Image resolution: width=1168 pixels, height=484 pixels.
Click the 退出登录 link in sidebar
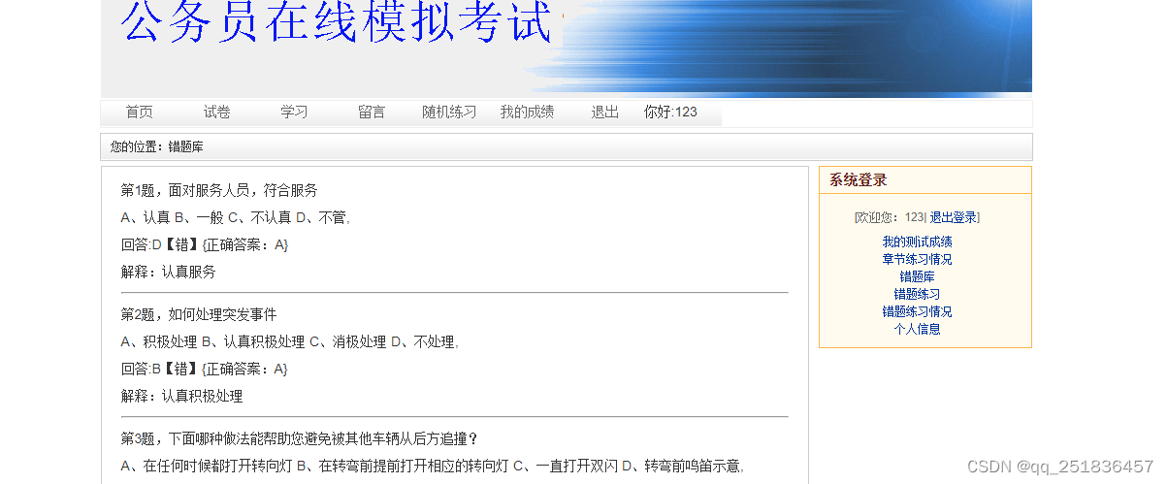(x=953, y=217)
